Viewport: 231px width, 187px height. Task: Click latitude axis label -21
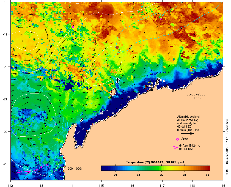tap(5, 99)
